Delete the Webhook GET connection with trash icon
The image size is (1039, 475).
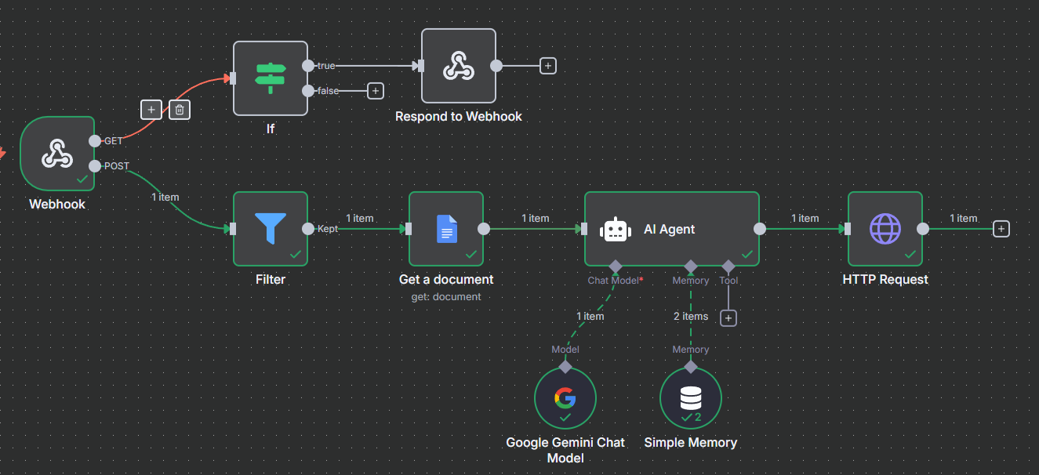click(180, 110)
